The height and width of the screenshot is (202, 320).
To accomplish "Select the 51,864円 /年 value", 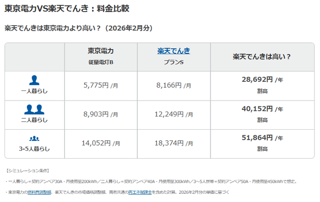I will (262, 138).
